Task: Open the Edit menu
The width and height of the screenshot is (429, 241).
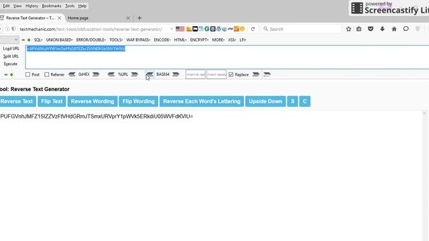Action: pyautogui.click(x=6, y=6)
